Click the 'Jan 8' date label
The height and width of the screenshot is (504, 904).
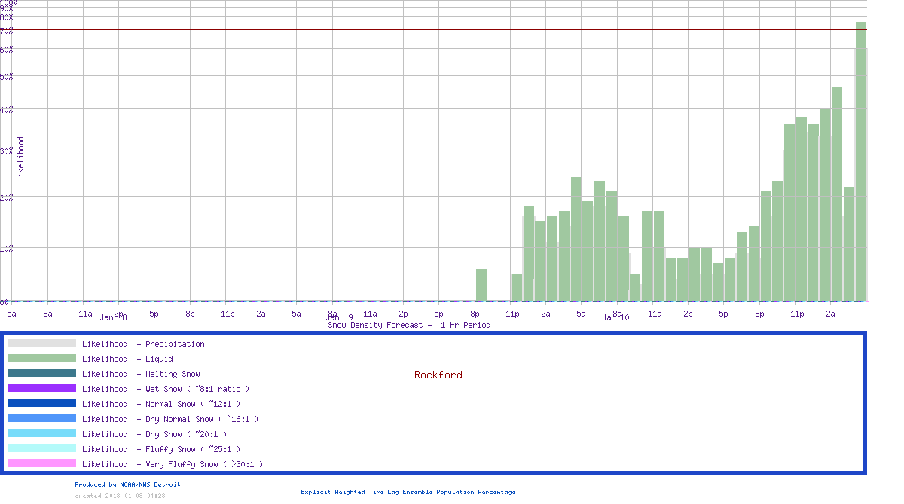click(114, 318)
